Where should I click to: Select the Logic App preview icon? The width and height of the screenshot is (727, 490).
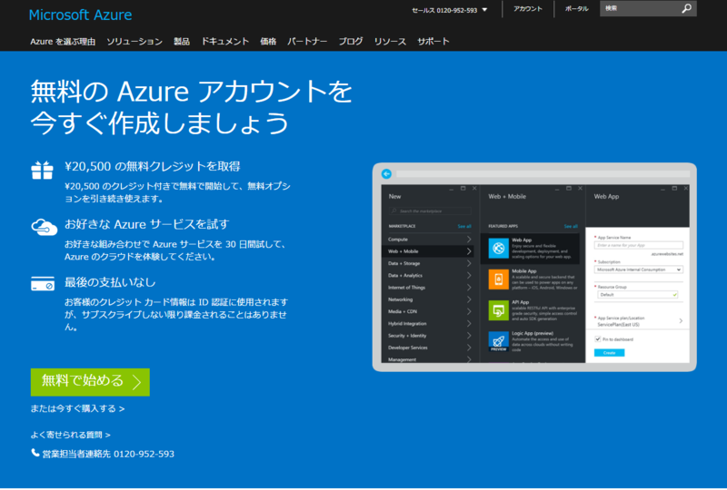(498, 341)
